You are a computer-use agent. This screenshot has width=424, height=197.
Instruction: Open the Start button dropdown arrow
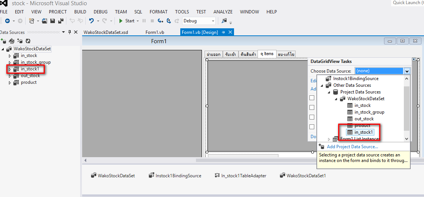pyautogui.click(x=138, y=21)
